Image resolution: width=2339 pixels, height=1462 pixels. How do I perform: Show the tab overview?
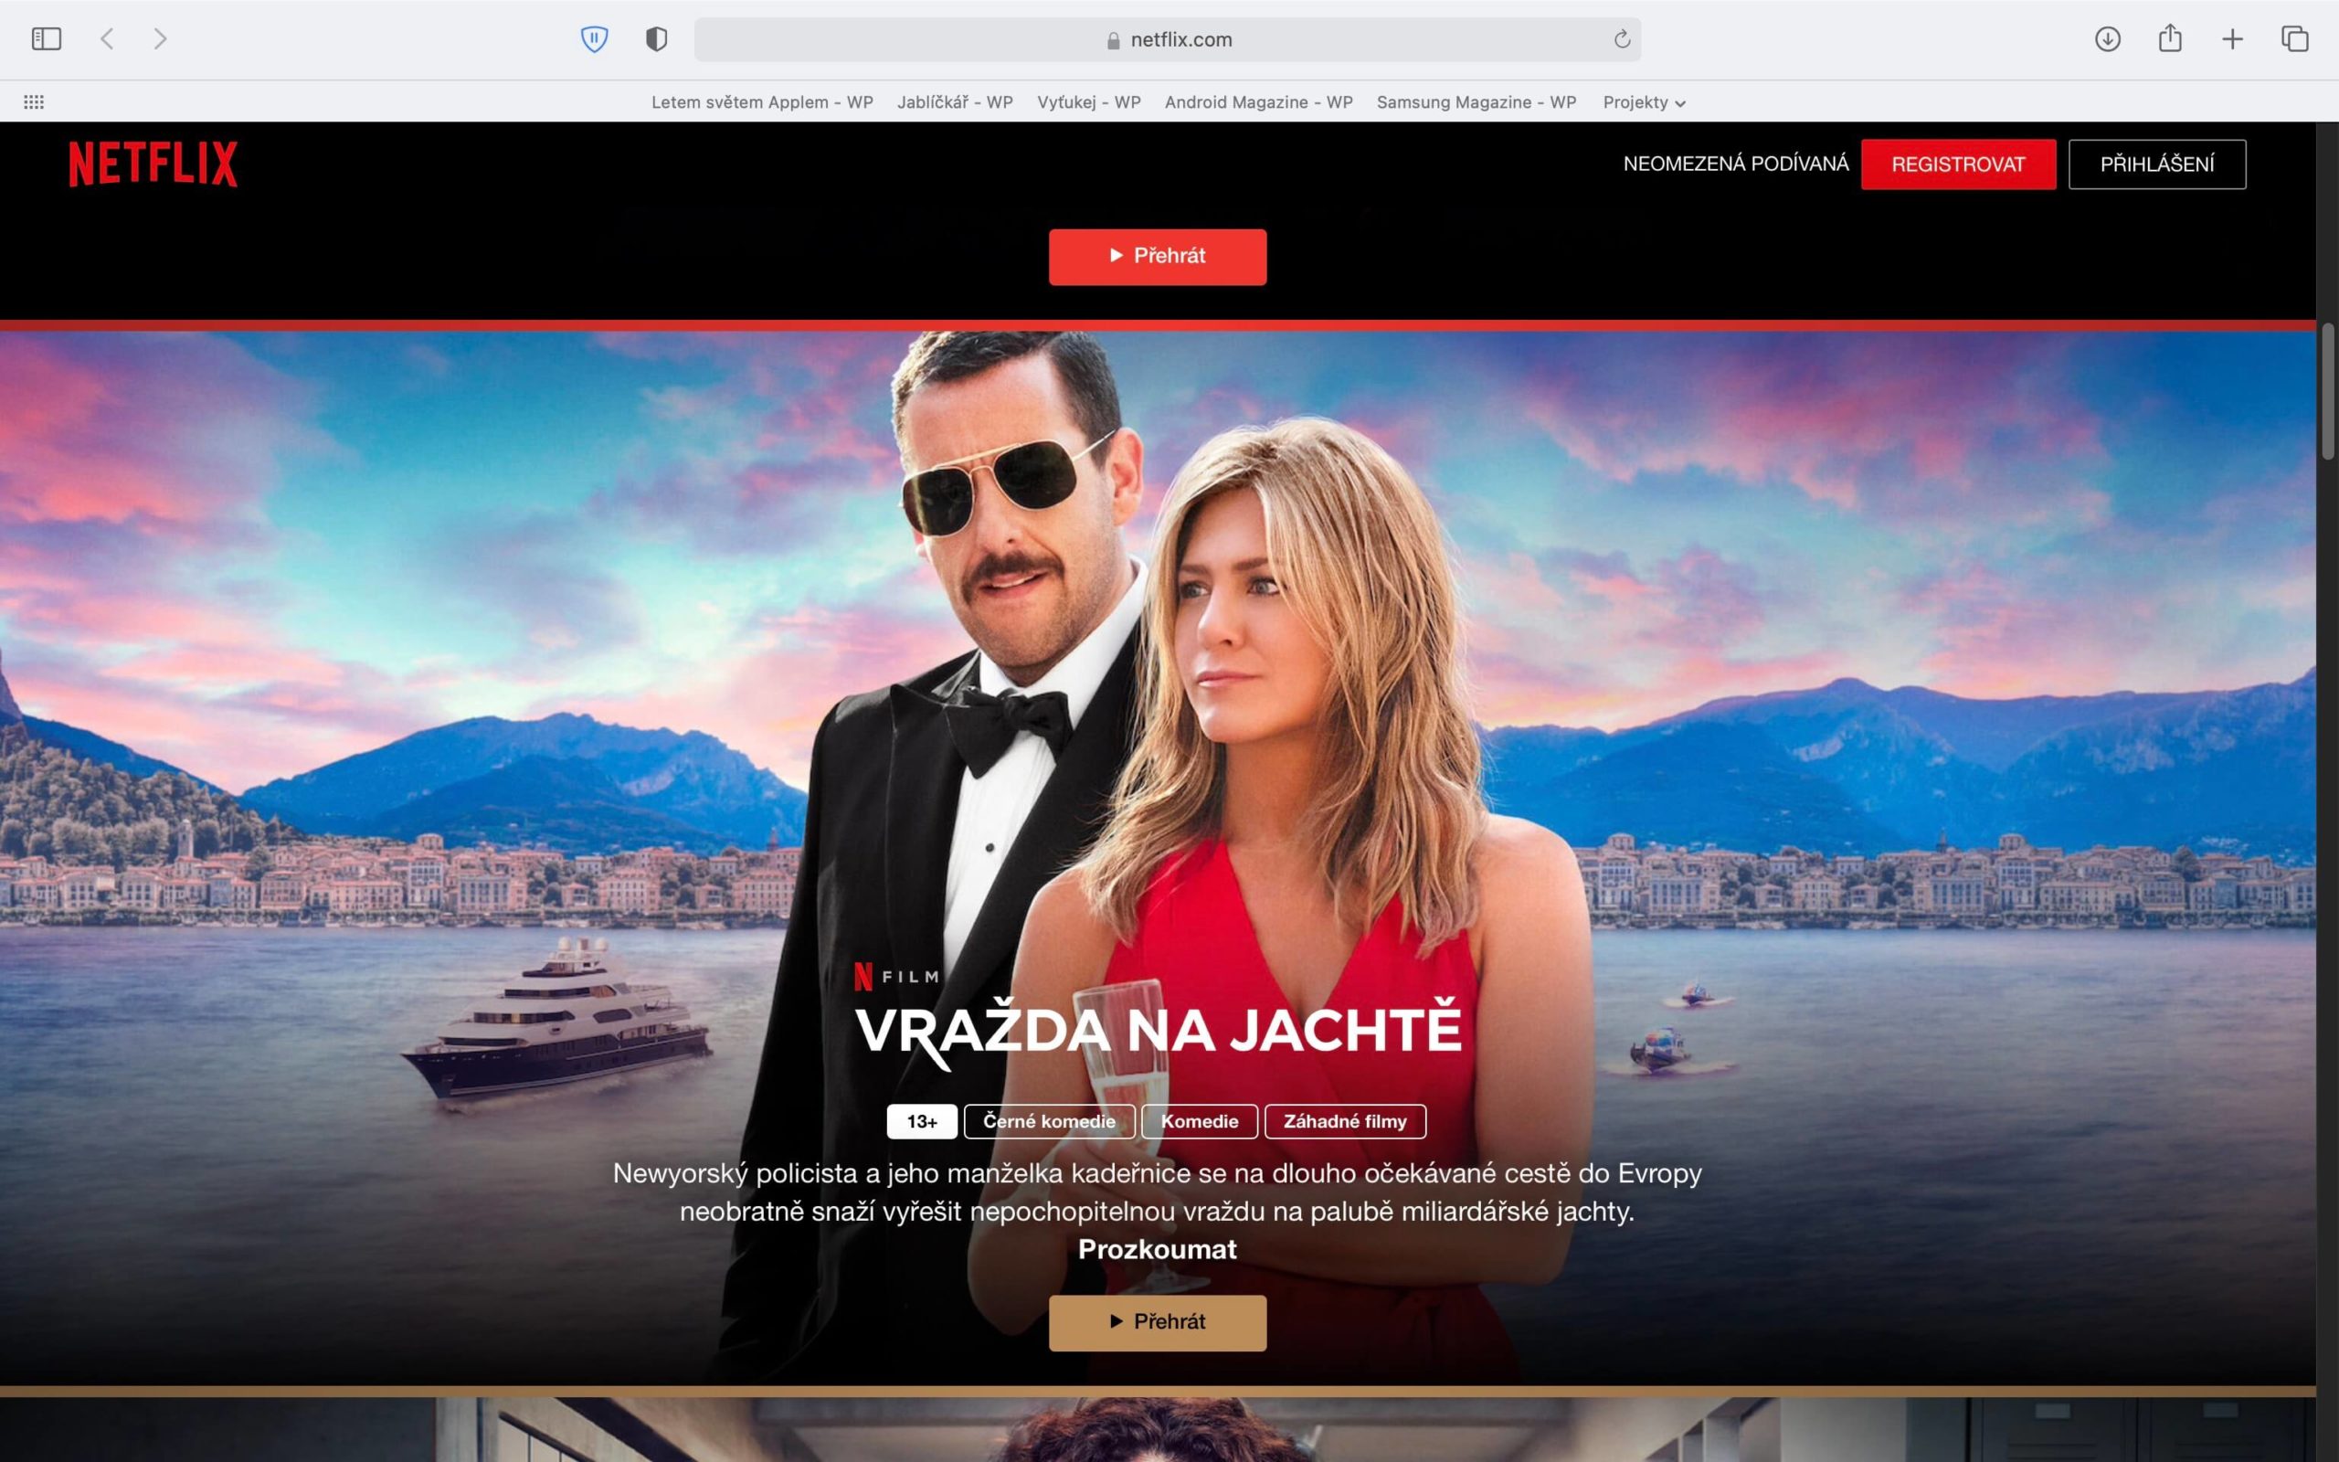[x=2294, y=38]
